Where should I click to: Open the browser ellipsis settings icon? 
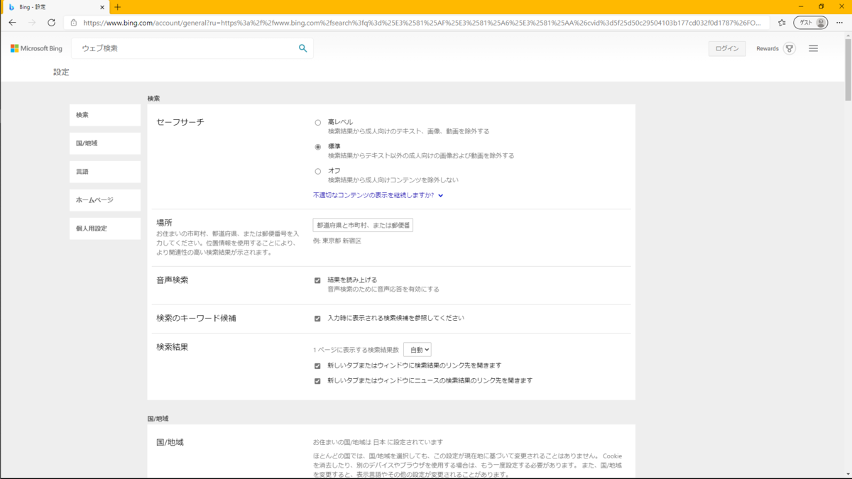point(840,22)
